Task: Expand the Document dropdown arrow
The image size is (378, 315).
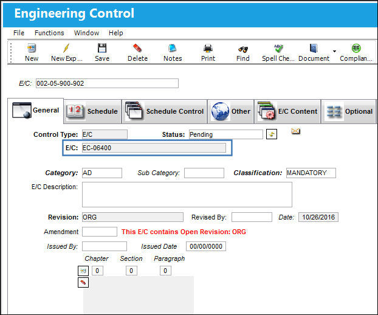Action: click(x=334, y=51)
